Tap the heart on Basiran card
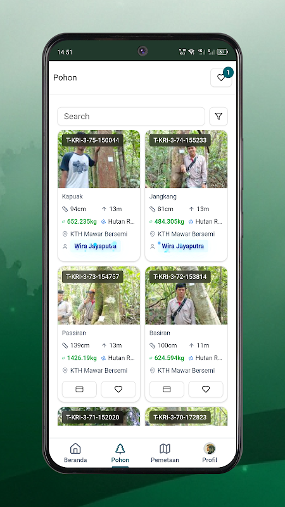This screenshot has height=507, width=285. (x=206, y=389)
